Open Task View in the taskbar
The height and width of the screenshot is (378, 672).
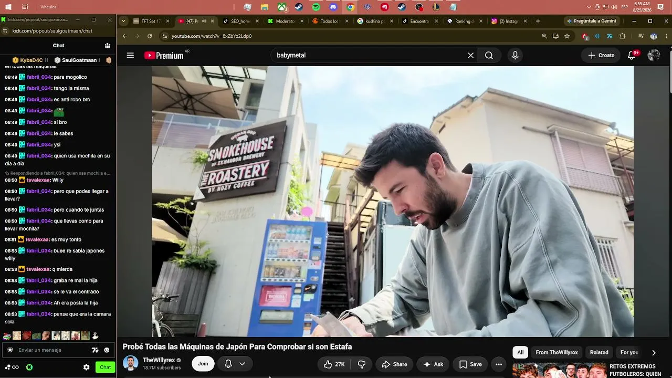point(25,7)
